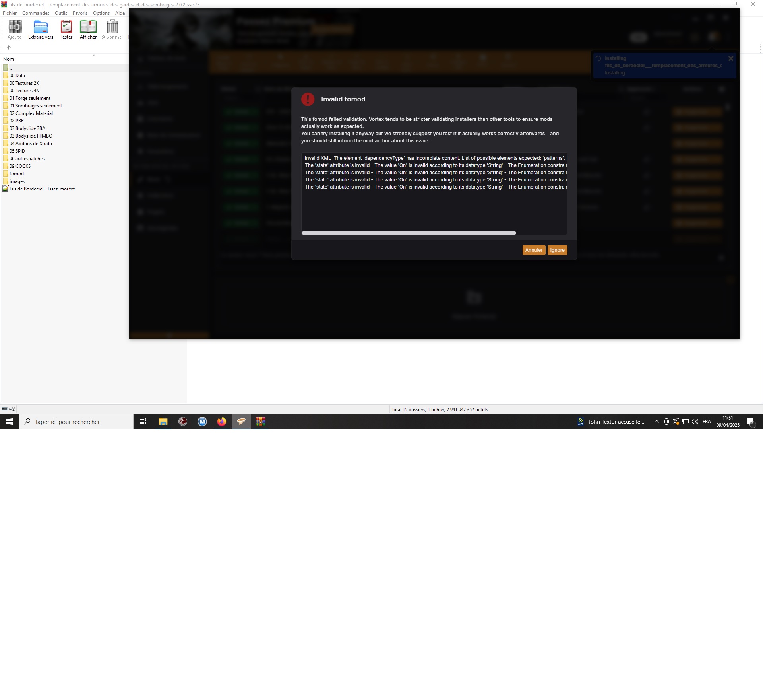763x686 pixels.
Task: Click the first 'state' attribute is invalid error line
Action: click(x=436, y=165)
